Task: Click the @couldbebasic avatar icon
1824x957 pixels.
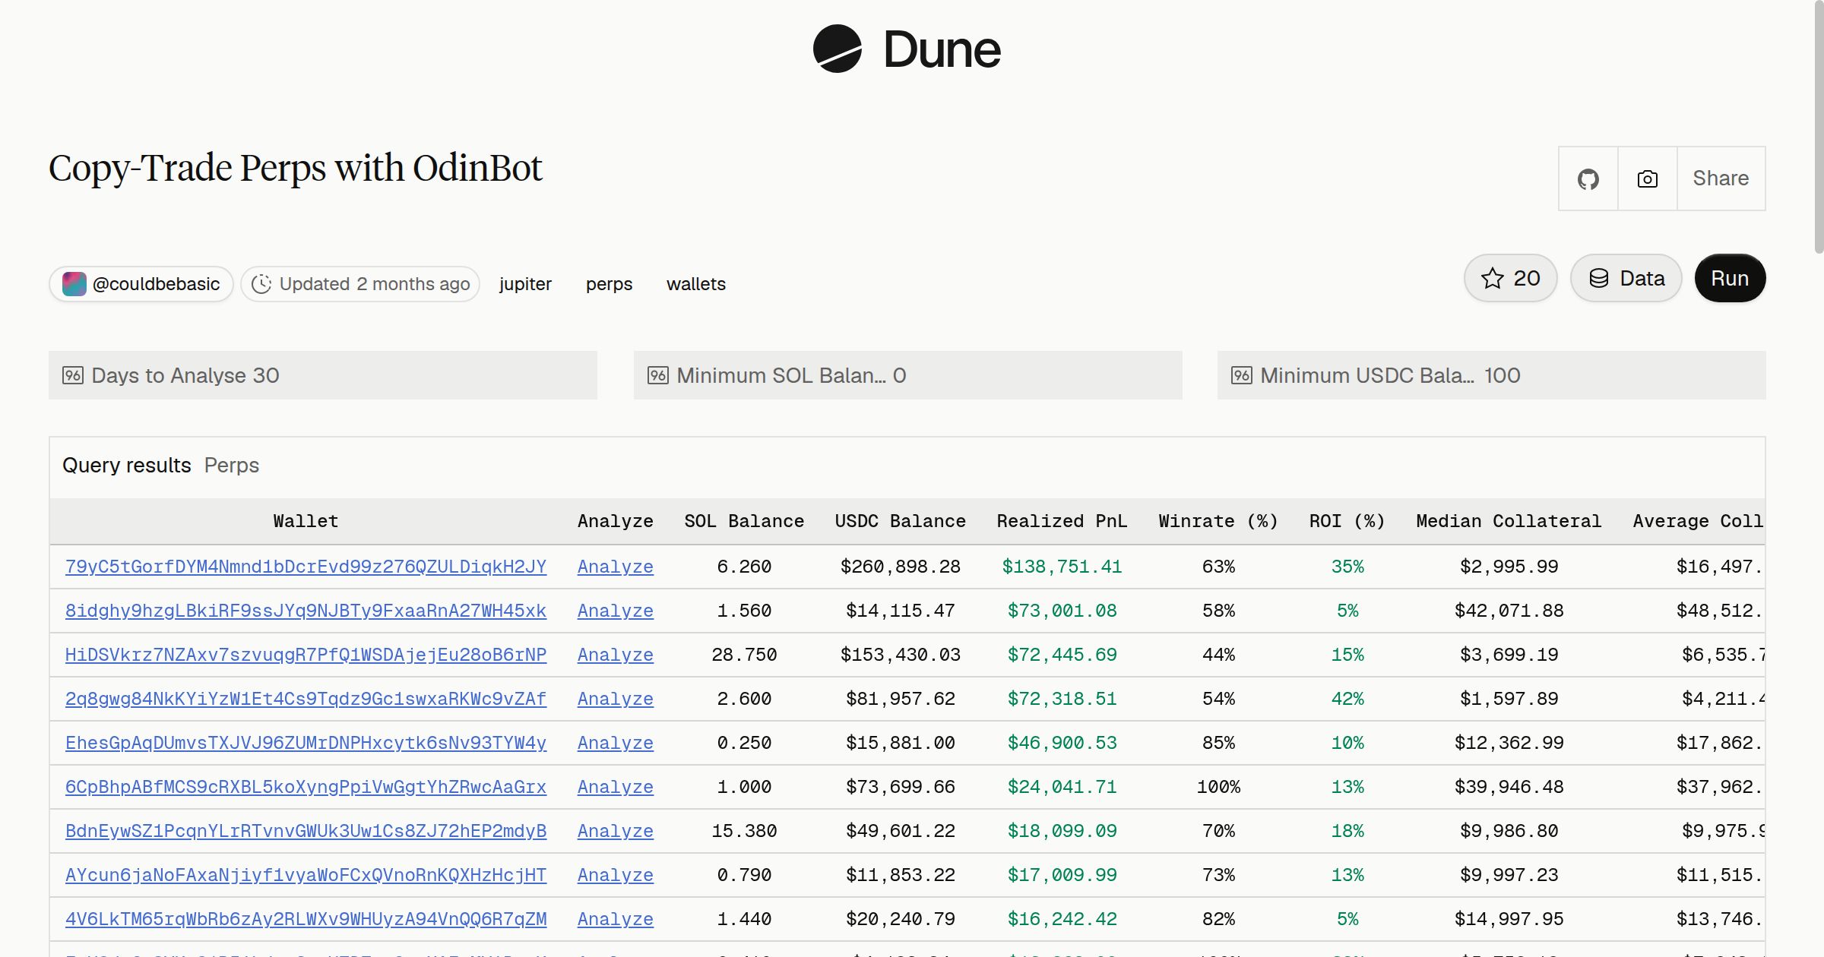Action: (x=74, y=284)
